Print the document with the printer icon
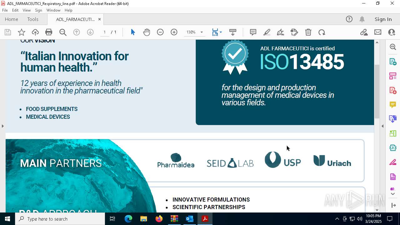Viewport: 400px width, 225px height. coord(49,32)
